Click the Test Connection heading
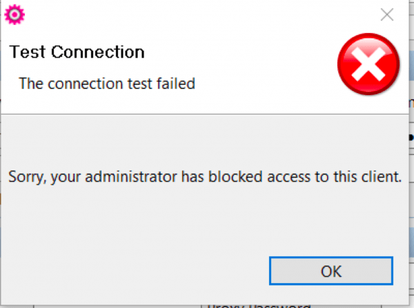 [x=77, y=52]
